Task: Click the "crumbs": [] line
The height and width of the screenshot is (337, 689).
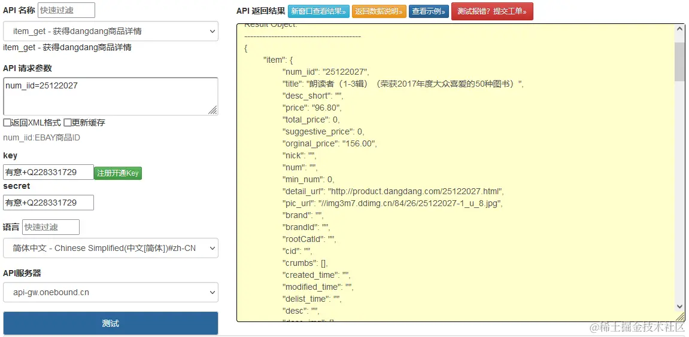Action: click(305, 263)
